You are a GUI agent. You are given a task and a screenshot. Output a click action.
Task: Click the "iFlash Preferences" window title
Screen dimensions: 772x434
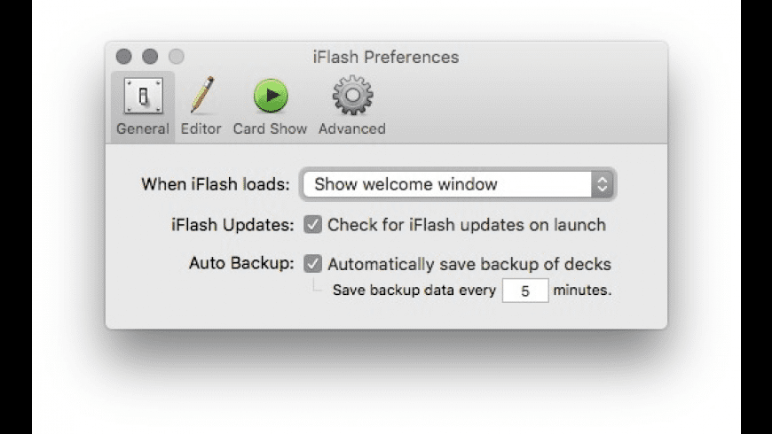coord(386,58)
